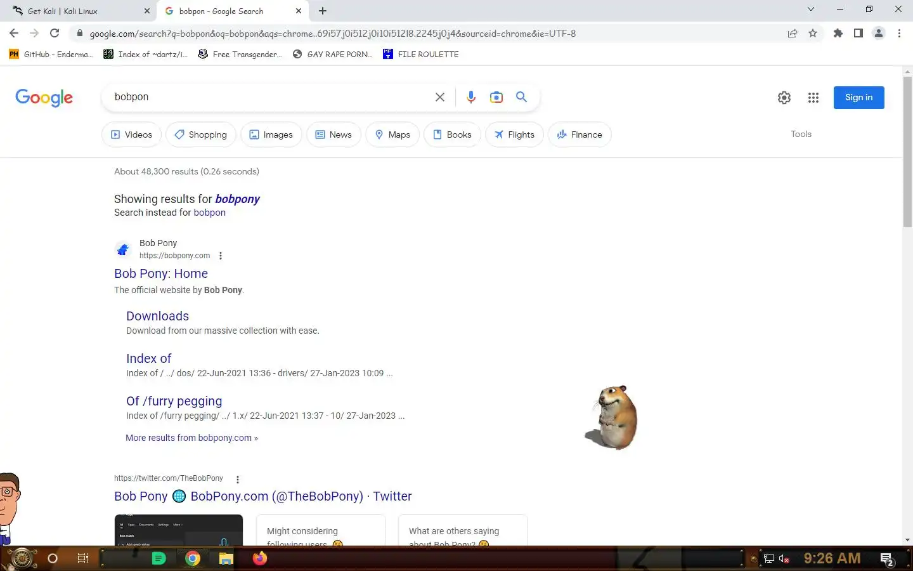Open search Tools options
The width and height of the screenshot is (913, 571).
pyautogui.click(x=801, y=134)
